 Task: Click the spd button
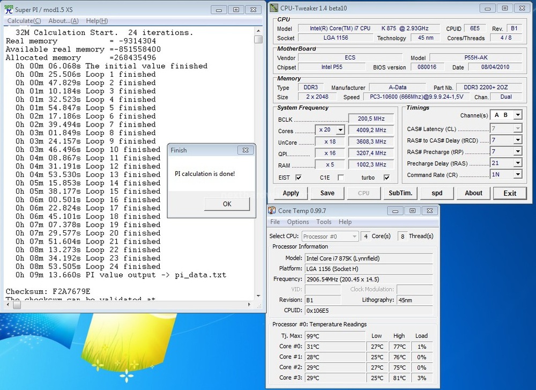[x=437, y=193]
